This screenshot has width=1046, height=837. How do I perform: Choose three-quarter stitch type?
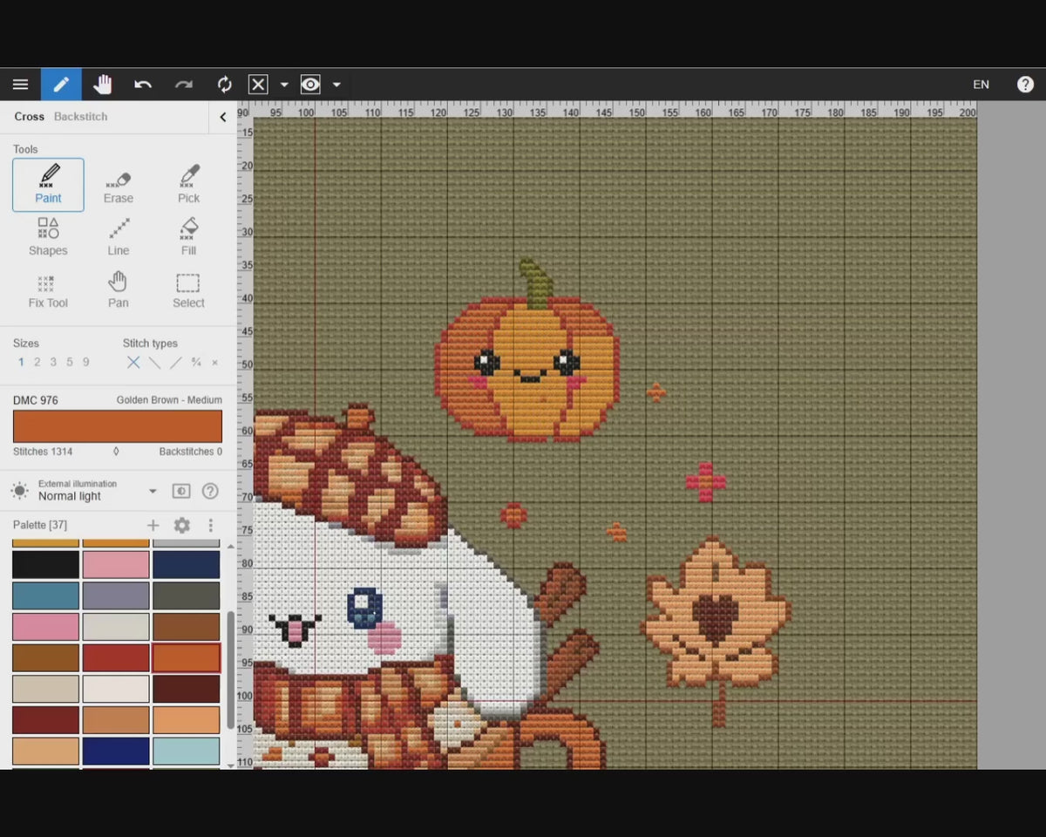(x=196, y=363)
